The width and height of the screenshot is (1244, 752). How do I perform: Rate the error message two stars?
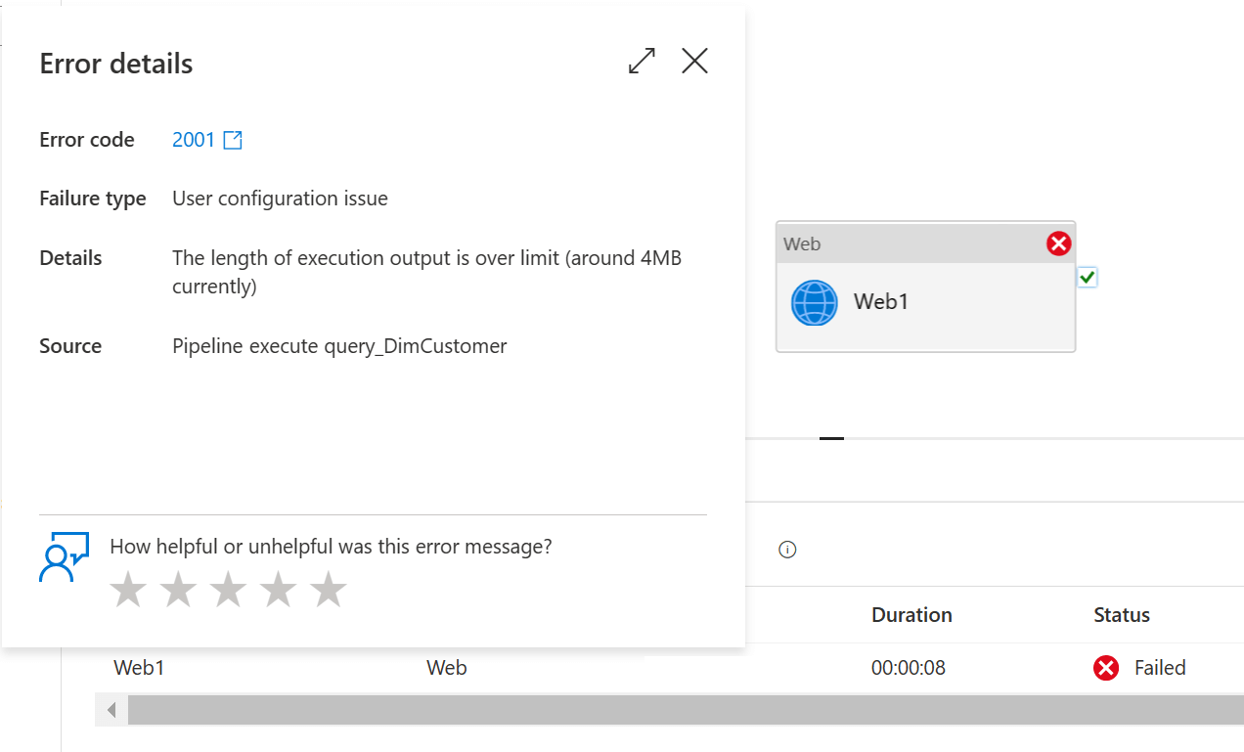[x=178, y=590]
